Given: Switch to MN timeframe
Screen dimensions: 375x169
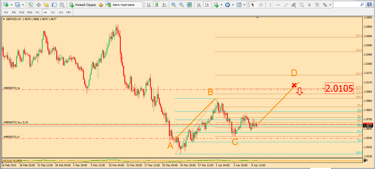Looking at the screenshot, I should [x=69, y=13].
